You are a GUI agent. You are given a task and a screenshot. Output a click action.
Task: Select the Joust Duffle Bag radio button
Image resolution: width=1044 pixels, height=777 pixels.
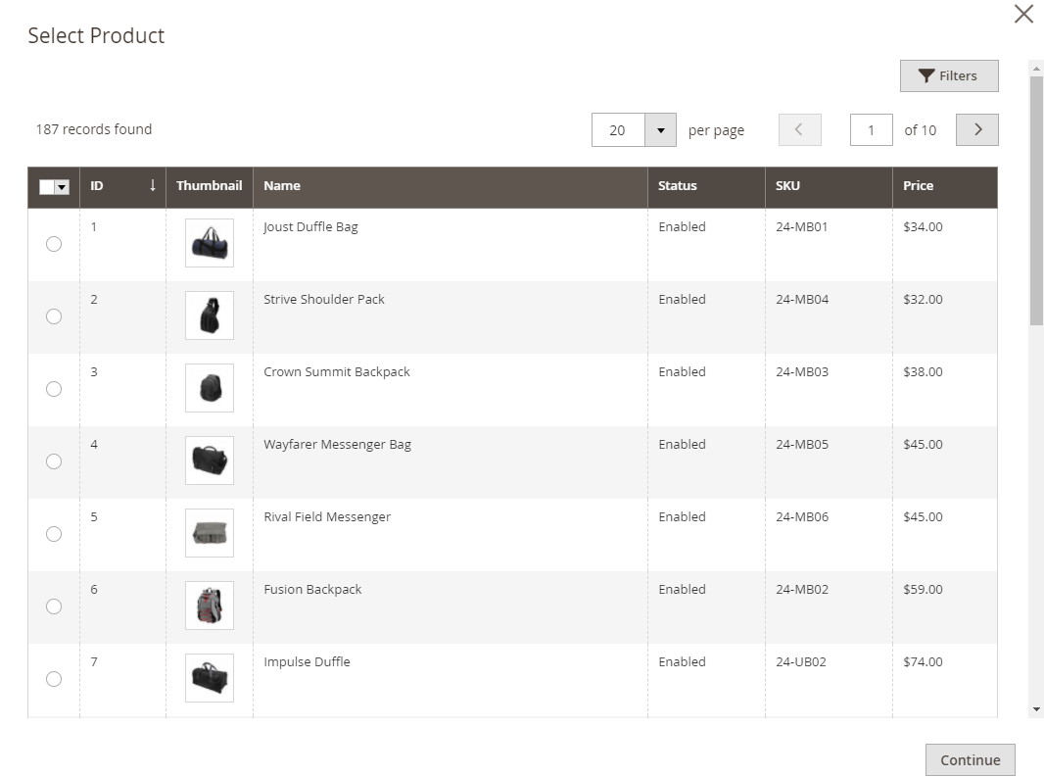54,244
